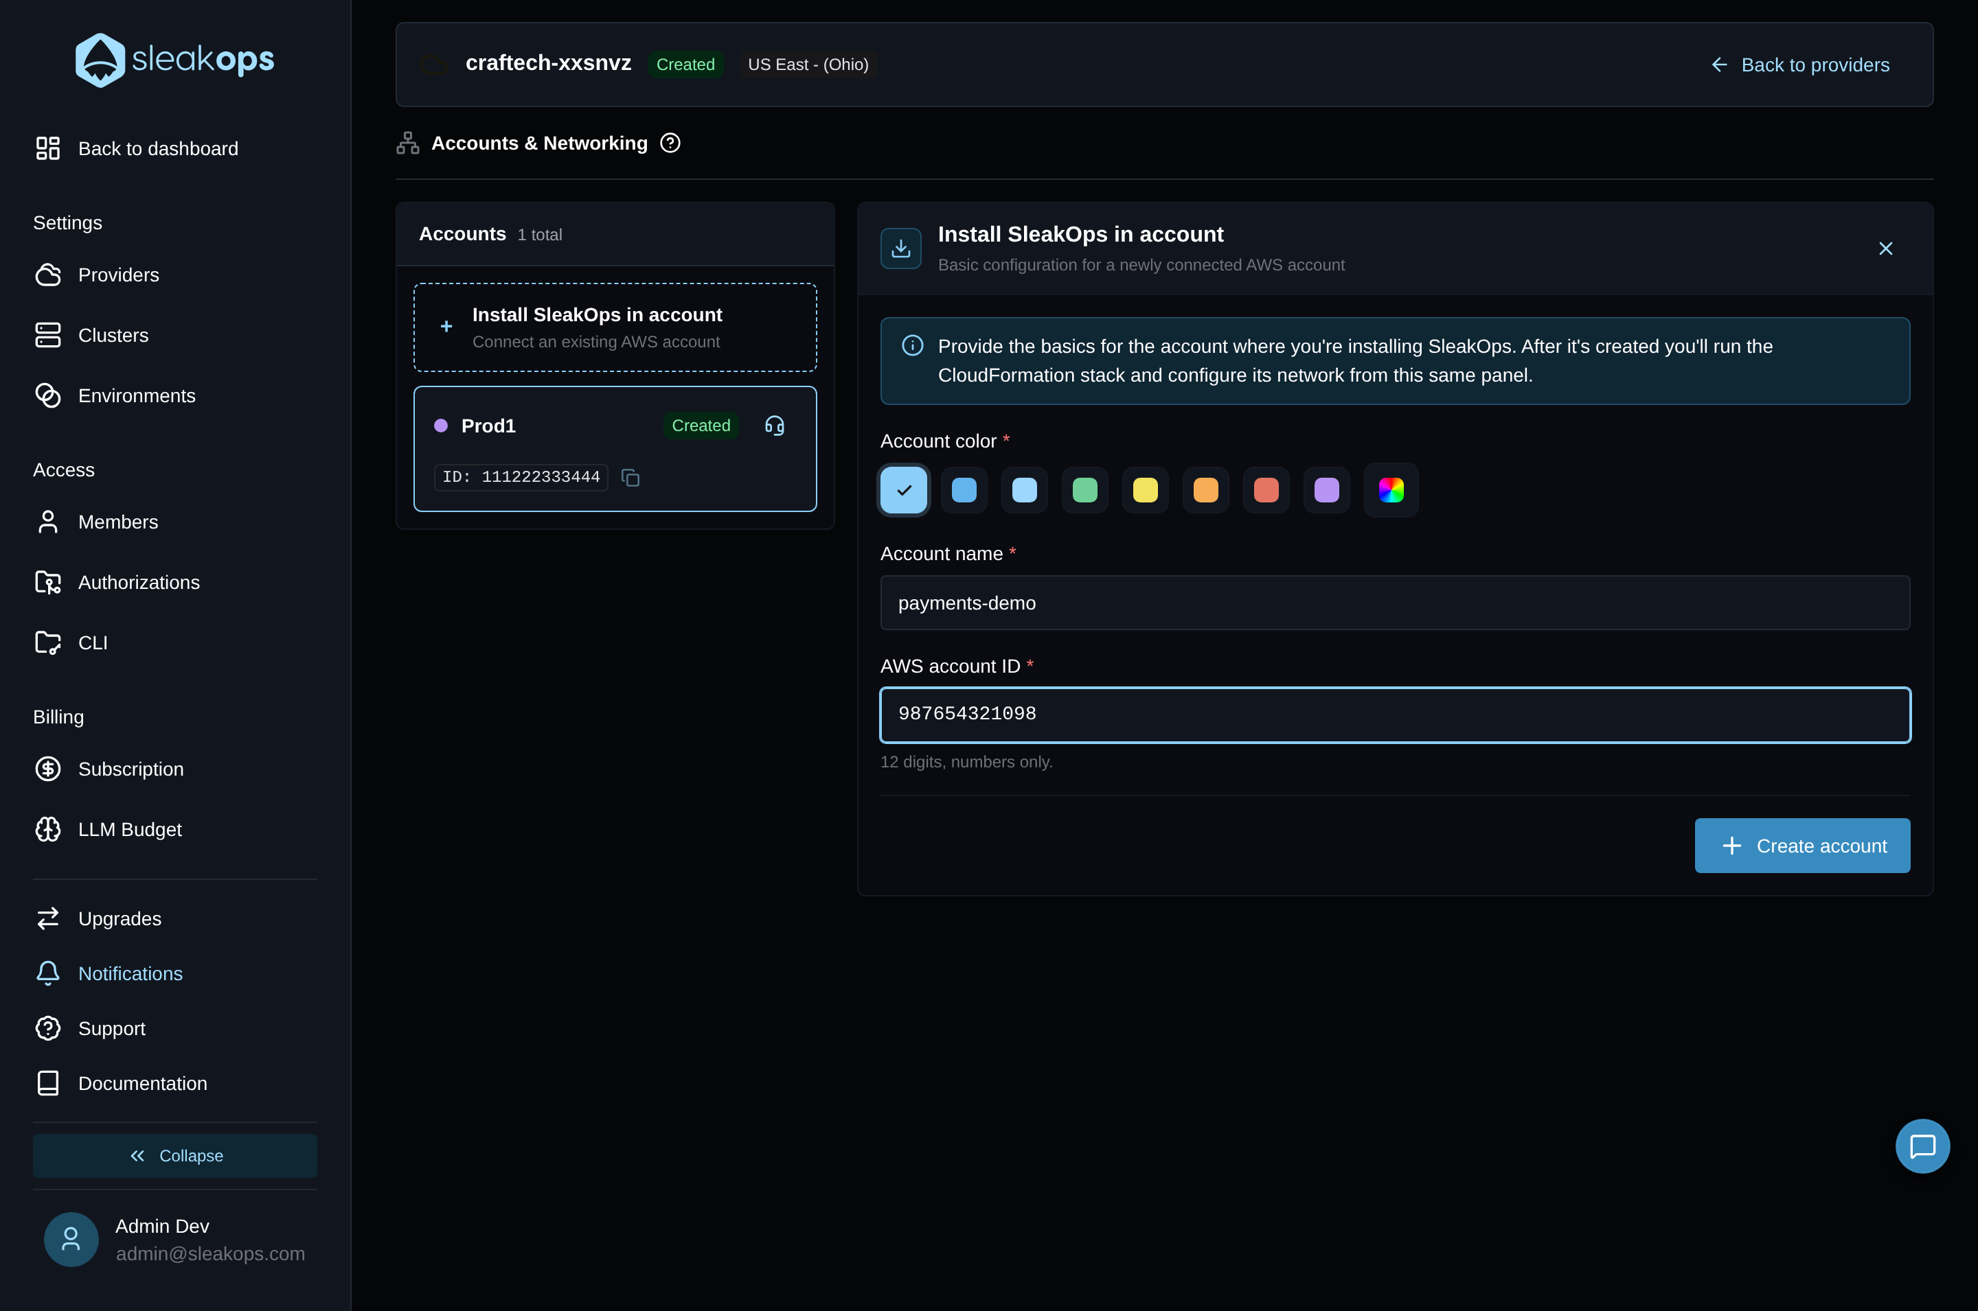
Task: Choose the red account color swatch
Action: pos(1266,490)
